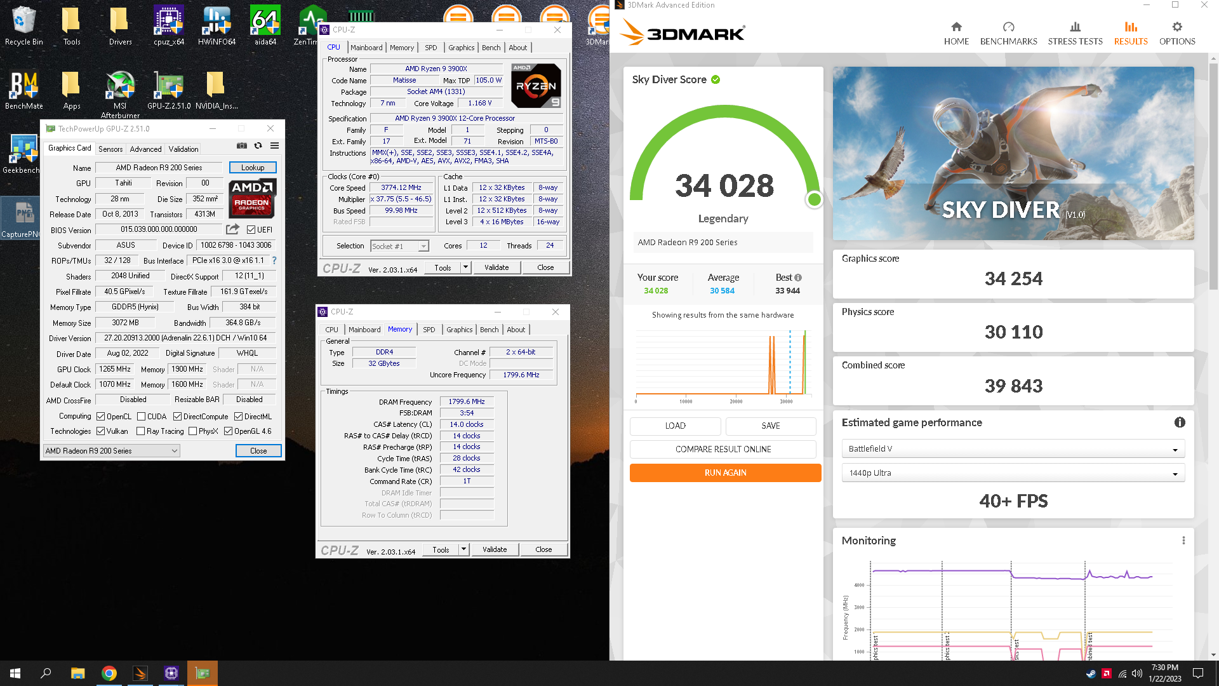Viewport: 1219px width, 686px height.
Task: Open Socket #1 selection dropdown
Action: tap(399, 246)
